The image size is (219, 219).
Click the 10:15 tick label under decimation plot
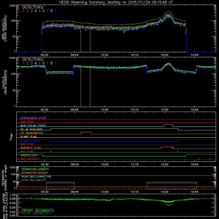(x=134, y=192)
